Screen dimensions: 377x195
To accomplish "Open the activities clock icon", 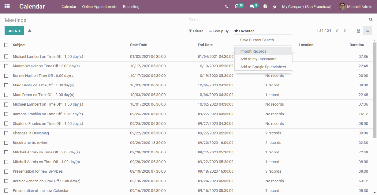I will 237,7.
